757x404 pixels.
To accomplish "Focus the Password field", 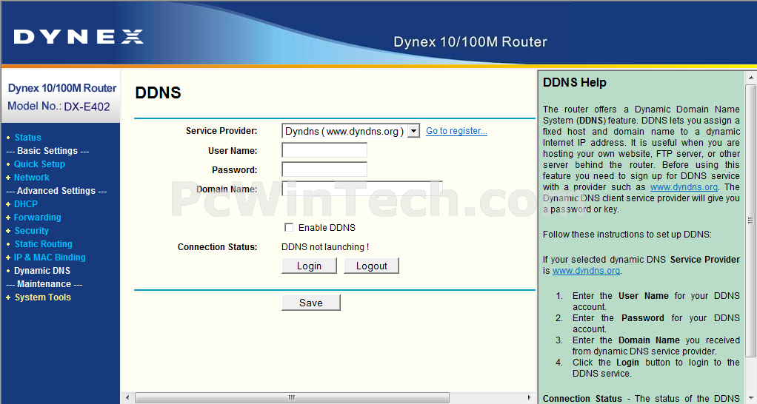I will pos(324,169).
